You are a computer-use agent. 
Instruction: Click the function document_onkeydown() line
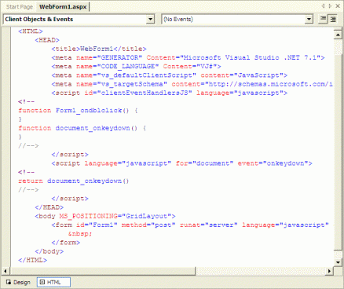point(82,128)
